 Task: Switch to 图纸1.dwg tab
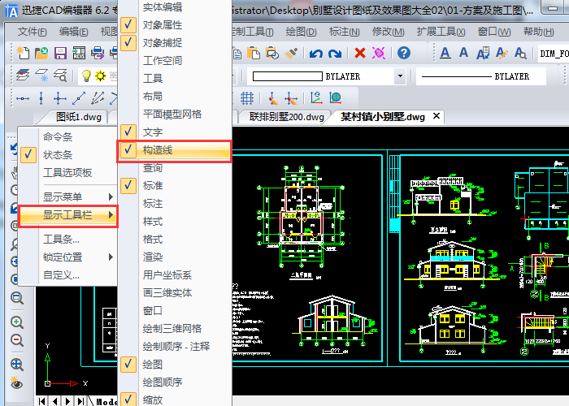(x=78, y=117)
